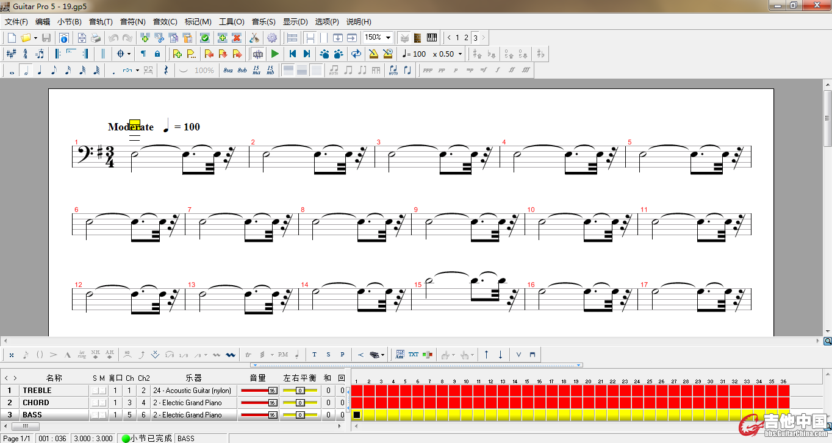Toggle Solo for the TREBLE track
This screenshot has height=443, width=832.
click(95, 391)
